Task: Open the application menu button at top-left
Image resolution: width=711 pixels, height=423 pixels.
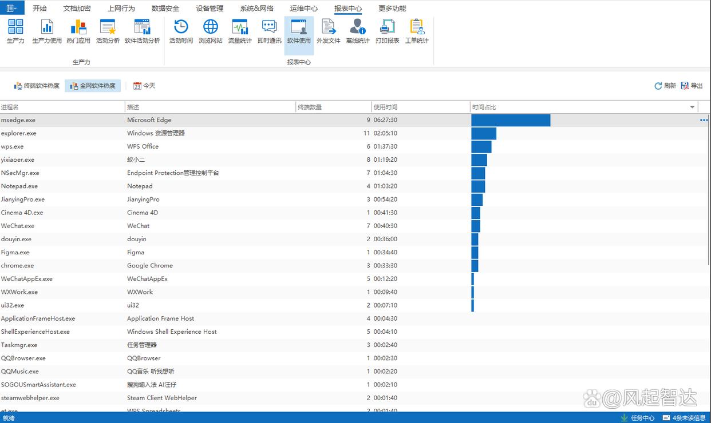Action: 12,8
